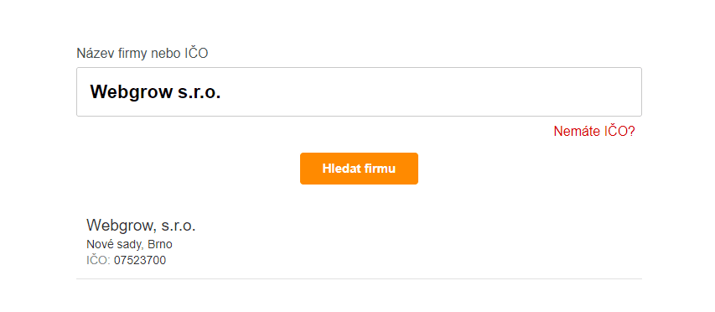This screenshot has width=715, height=312.
Task: Click the 'IČO:' label in the result
Action: coord(99,261)
